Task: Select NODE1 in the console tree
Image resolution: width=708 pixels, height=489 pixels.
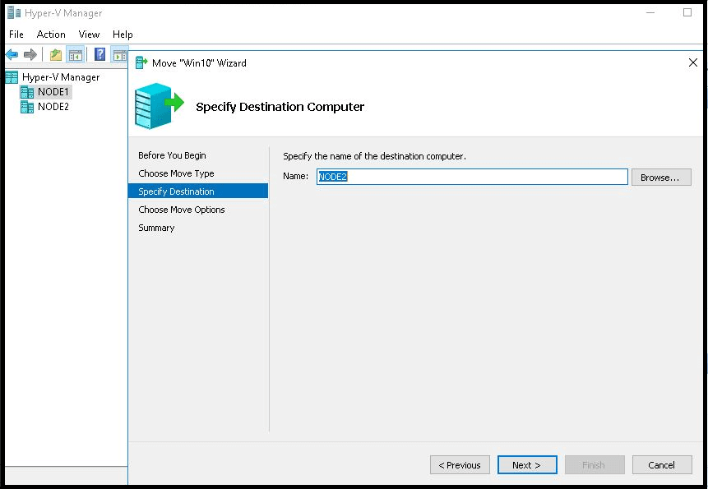Action: pos(53,92)
